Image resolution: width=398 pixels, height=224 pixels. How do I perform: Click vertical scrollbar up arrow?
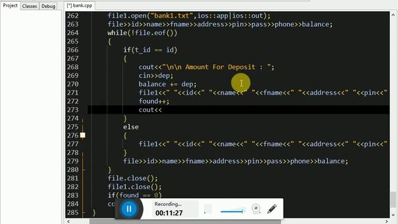393,15
